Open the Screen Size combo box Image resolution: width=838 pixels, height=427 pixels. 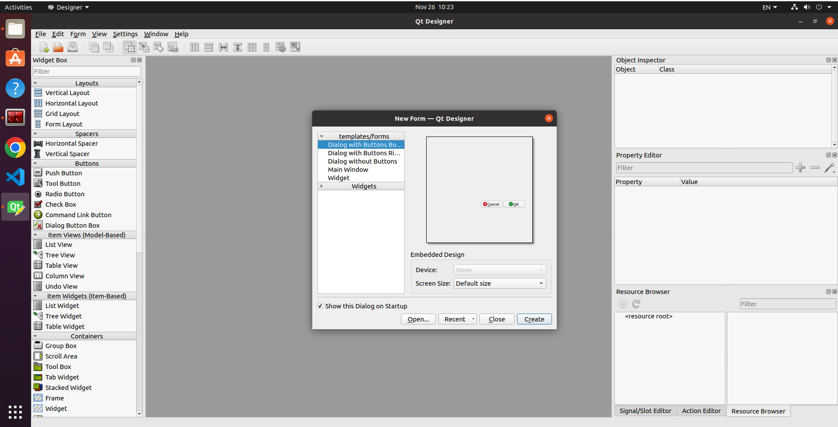[x=500, y=284]
